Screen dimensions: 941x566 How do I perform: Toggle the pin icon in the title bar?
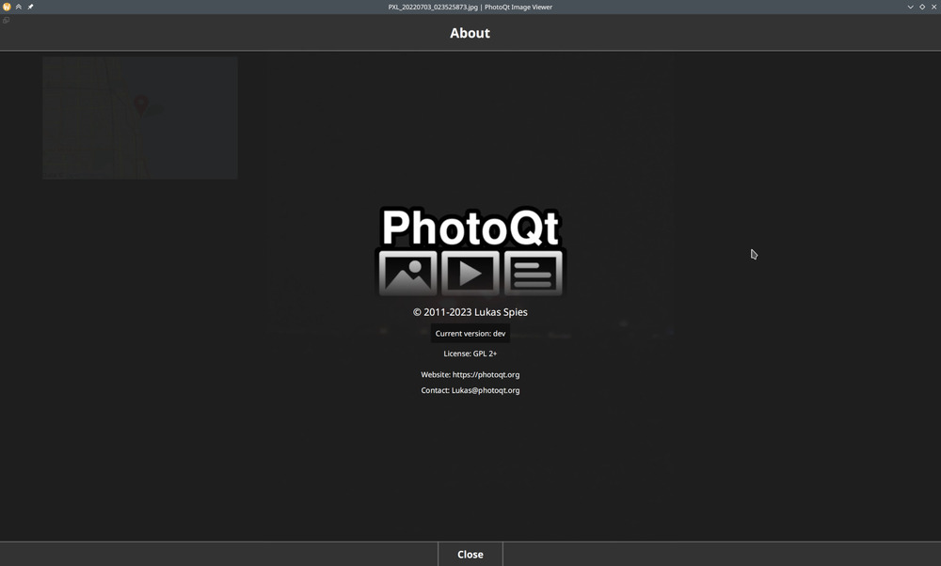[30, 7]
